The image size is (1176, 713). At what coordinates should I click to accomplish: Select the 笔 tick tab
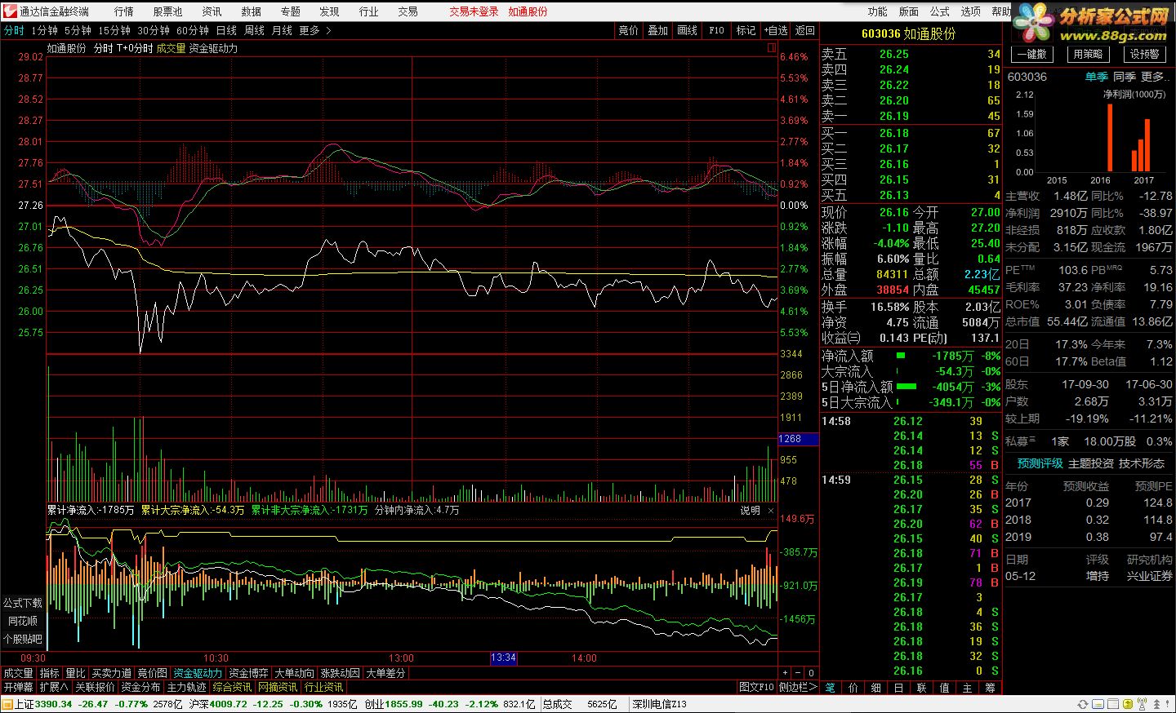(x=830, y=688)
